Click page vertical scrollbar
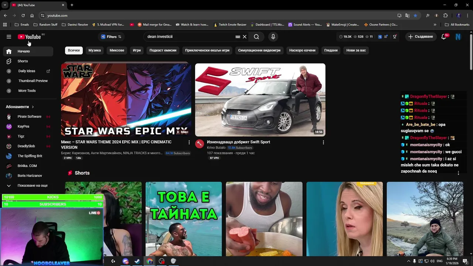The width and height of the screenshot is (473, 266). (x=471, y=51)
